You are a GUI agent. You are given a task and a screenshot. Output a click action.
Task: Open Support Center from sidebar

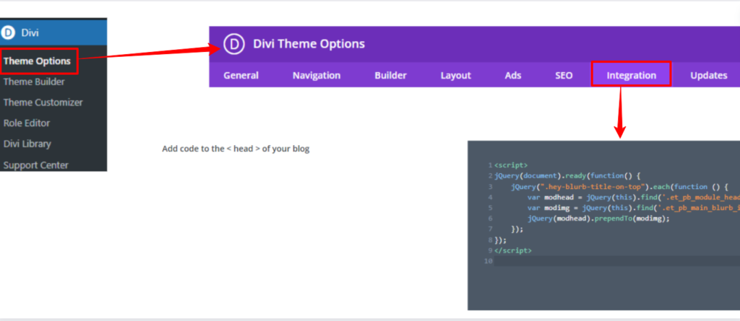tap(35, 164)
